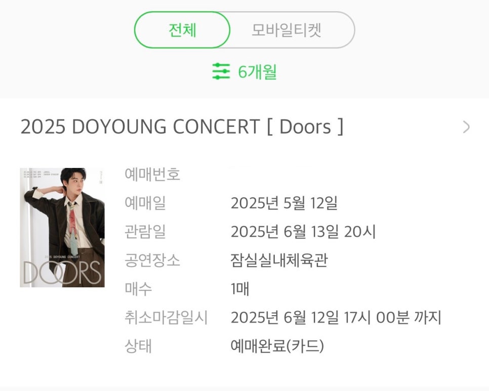
Task: Click the venue 잠실실내체육관
Action: pyautogui.click(x=279, y=261)
